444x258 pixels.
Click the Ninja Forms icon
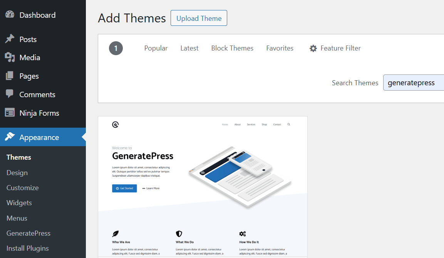[10, 113]
